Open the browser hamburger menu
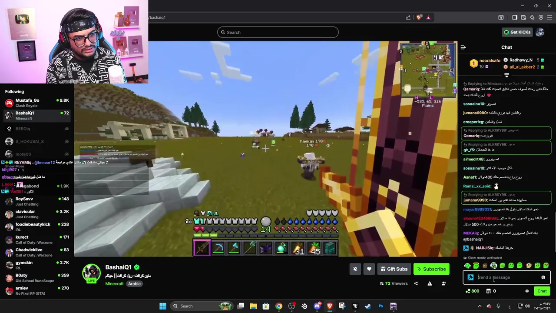The height and width of the screenshot is (313, 556). [x=550, y=17]
